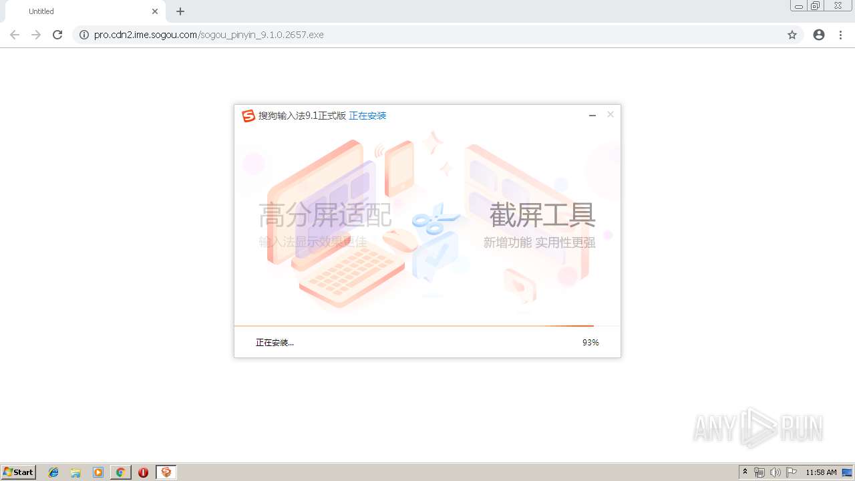Open the volume speaker tray icon
This screenshot has width=855, height=481.
pyautogui.click(x=775, y=472)
